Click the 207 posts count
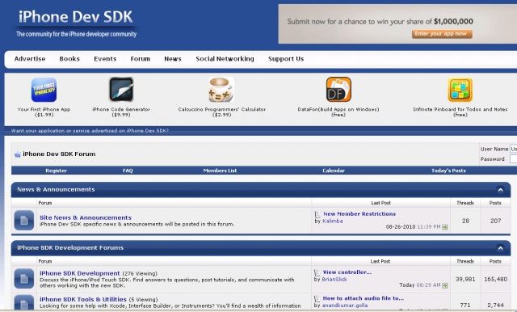This screenshot has height=312, width=517. 495,221
